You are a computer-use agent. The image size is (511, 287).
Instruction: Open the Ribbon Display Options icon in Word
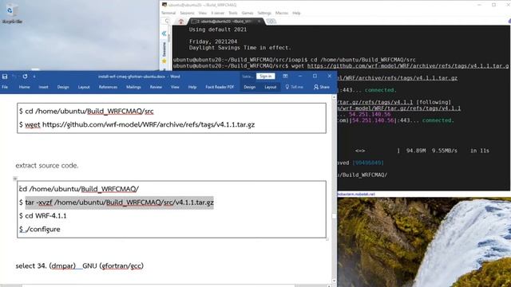point(285,77)
